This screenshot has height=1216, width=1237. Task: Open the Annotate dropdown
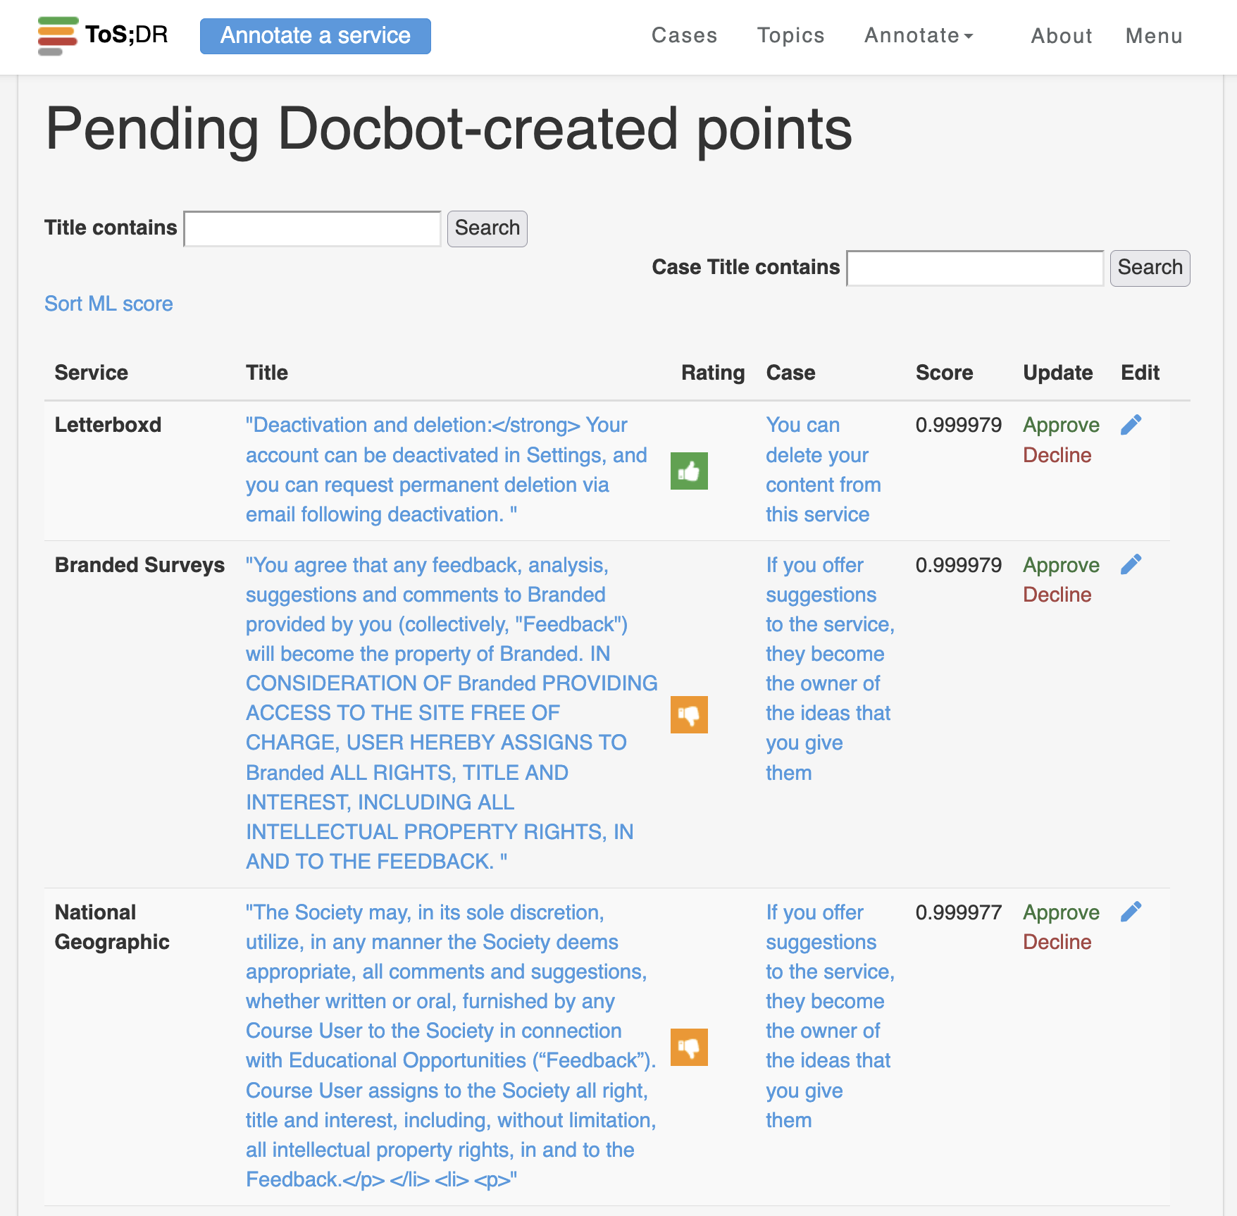pos(918,35)
